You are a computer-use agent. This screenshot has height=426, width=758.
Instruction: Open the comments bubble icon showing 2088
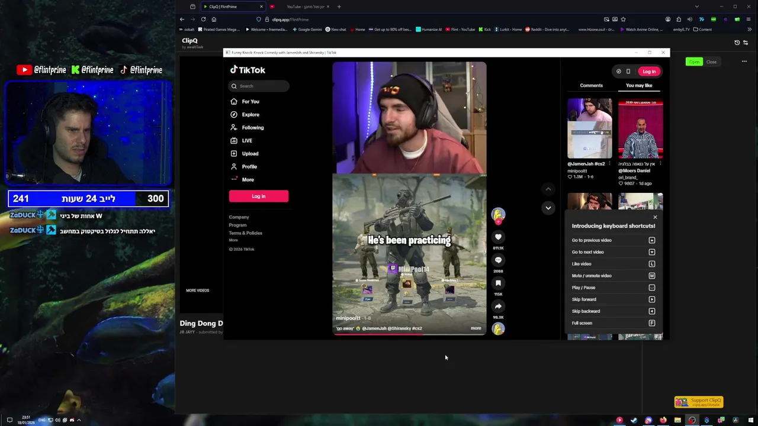click(498, 260)
